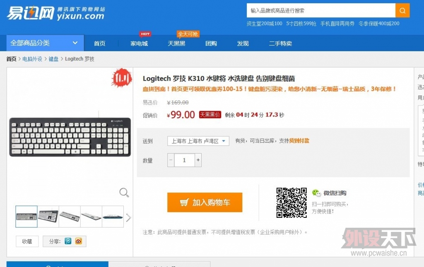Click the crossed-out ¥169.00 price
424x267 pixels.
coord(178,103)
